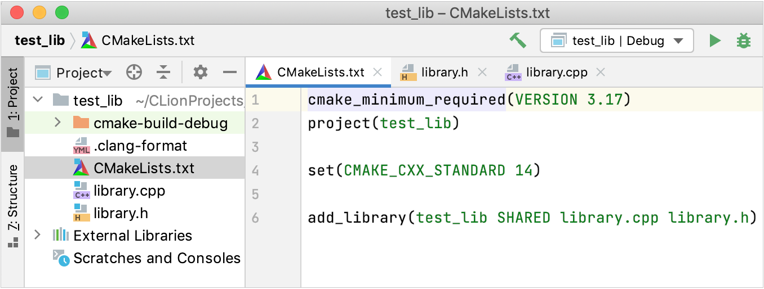Image resolution: width=764 pixels, height=289 pixels.
Task: Click the test_lib breadcrumb
Action: (39, 40)
